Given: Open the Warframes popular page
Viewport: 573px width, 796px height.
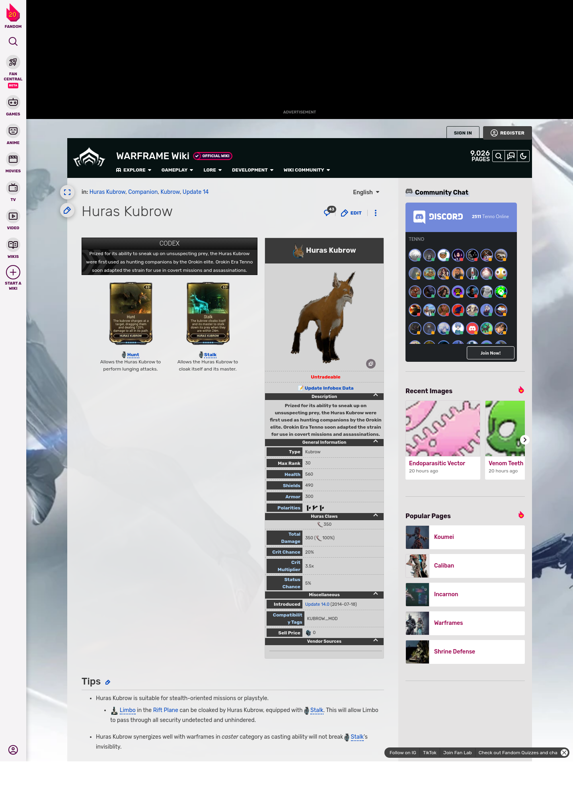Looking at the screenshot, I should (x=465, y=623).
